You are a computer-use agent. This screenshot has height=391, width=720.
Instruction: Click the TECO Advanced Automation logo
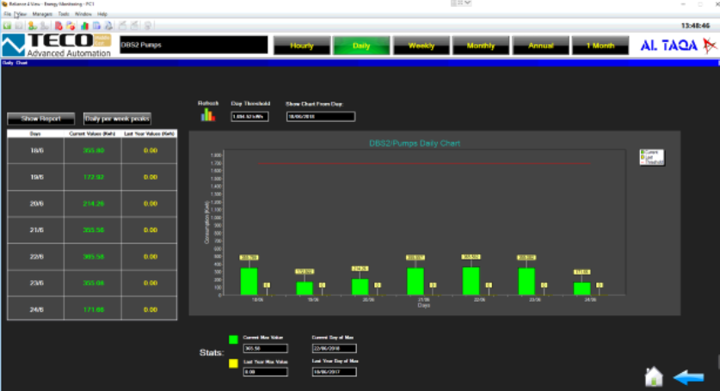pyautogui.click(x=57, y=46)
